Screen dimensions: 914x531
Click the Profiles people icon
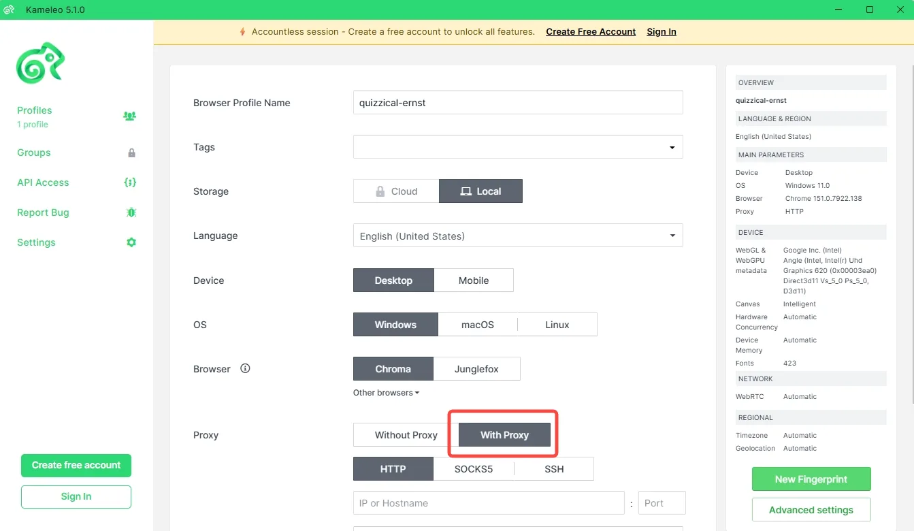click(129, 116)
